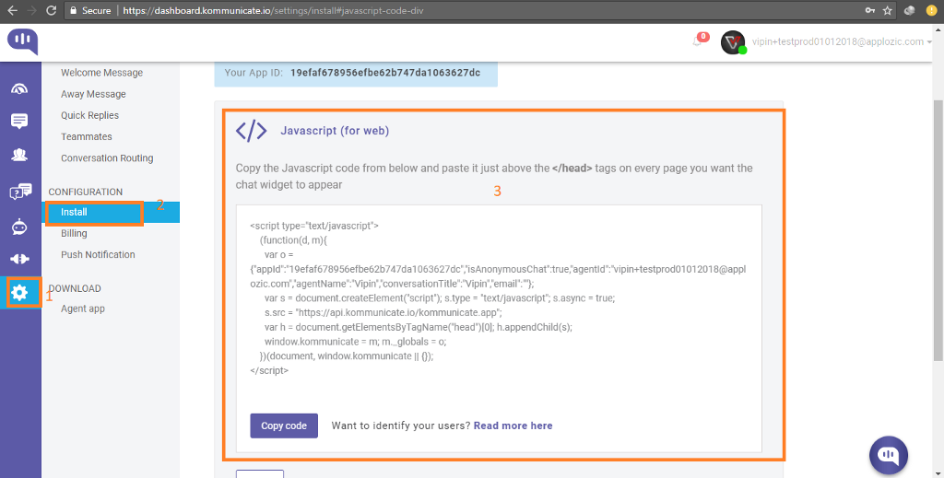The image size is (944, 478).
Task: Click the Kommunicate logo at top left
Action: point(23,41)
